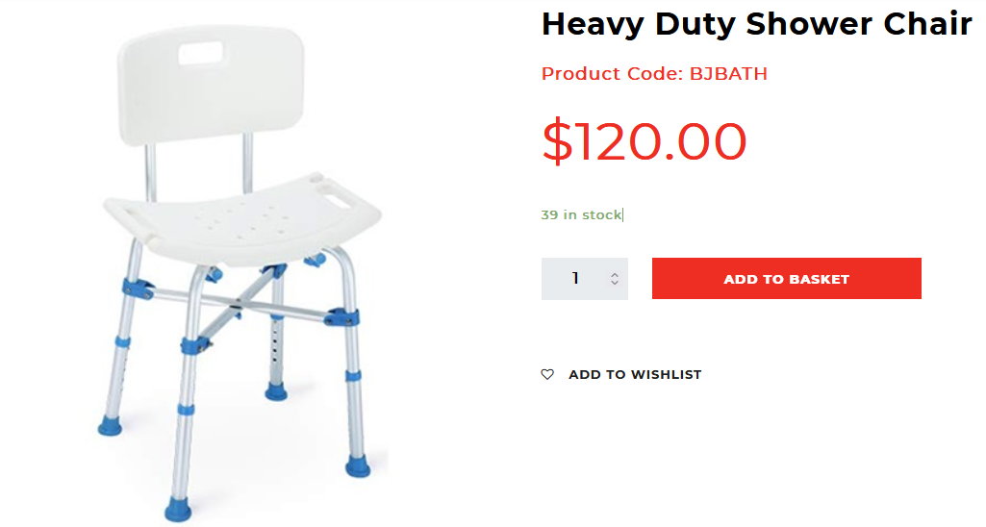Click the rear blue rubber foot of chair
This screenshot has width=986, height=527.
pyautogui.click(x=276, y=390)
